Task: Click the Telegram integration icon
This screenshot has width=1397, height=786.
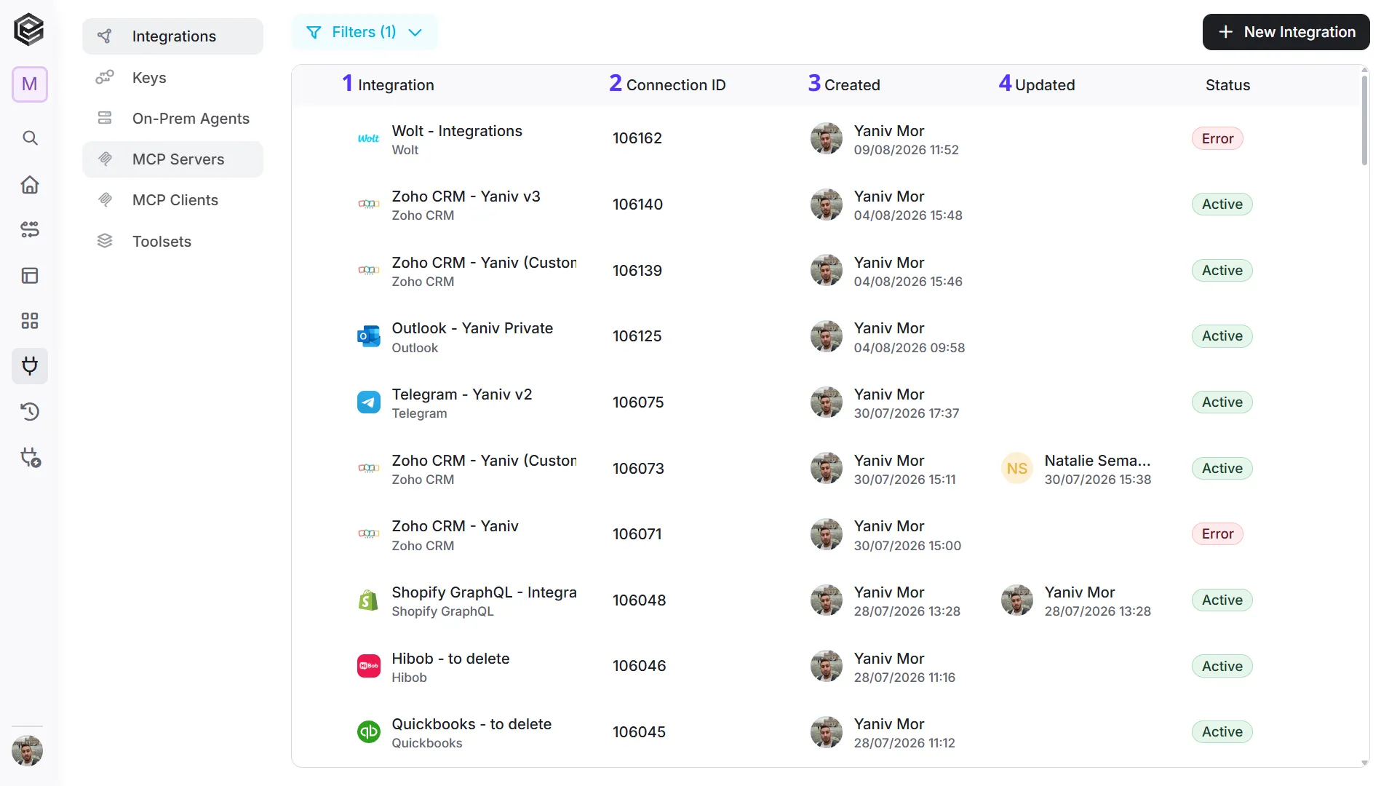Action: 368,402
